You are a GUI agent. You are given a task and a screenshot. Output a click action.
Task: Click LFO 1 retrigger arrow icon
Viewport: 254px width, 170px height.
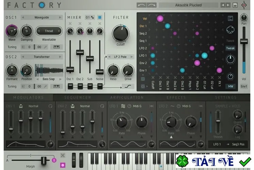click(x=152, y=106)
